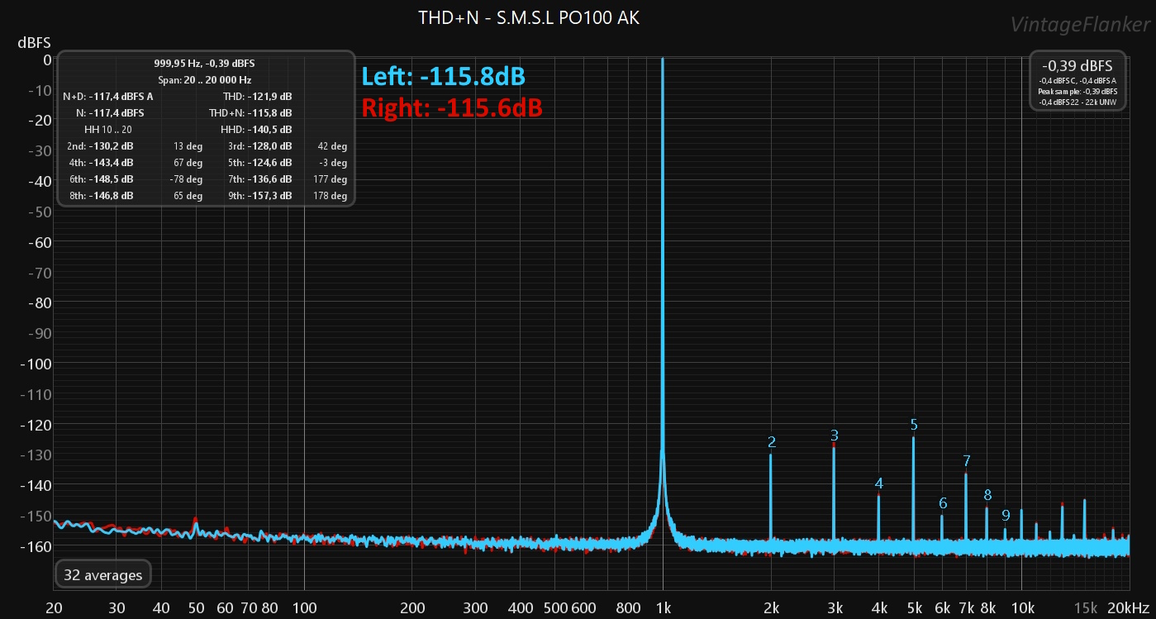The image size is (1156, 619).
Task: Click the 32 averages indicator
Action: [102, 575]
